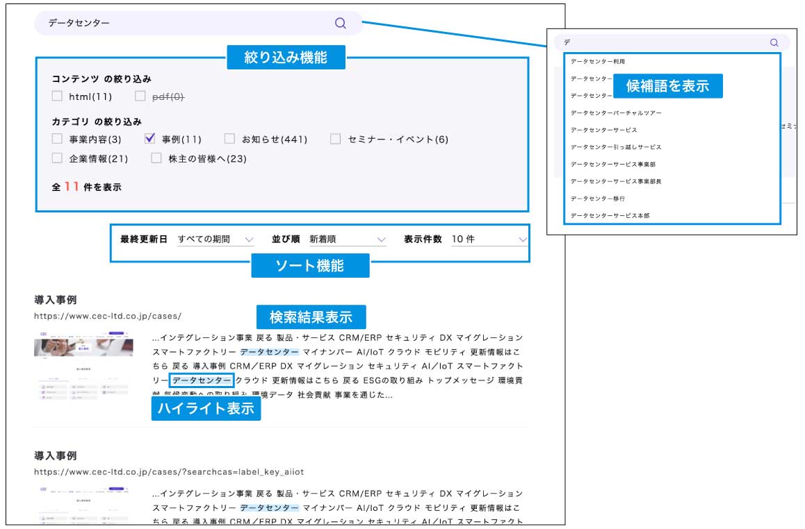Choose suggestion データセンターサービス事業部長
805x529 pixels.
click(x=616, y=181)
